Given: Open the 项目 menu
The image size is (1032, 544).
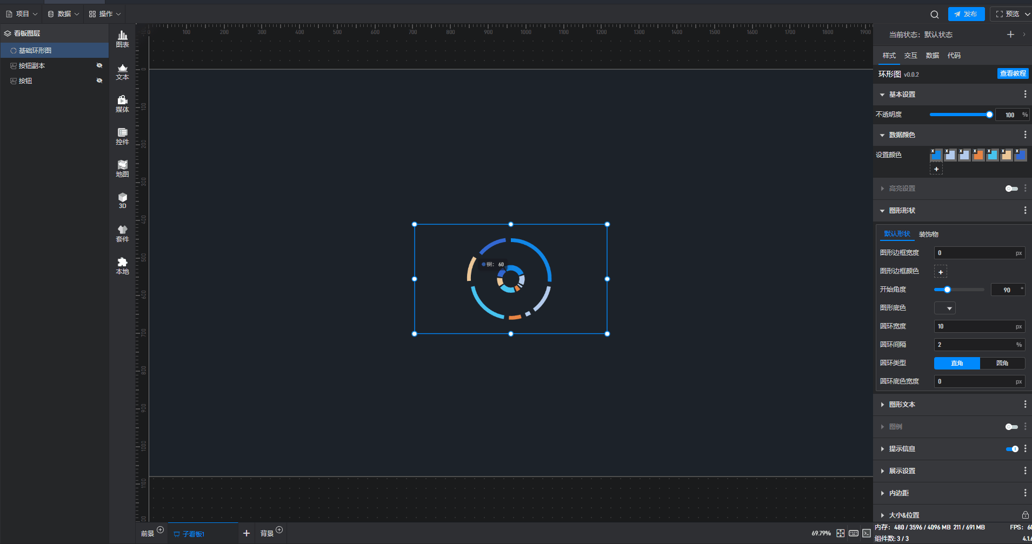Looking at the screenshot, I should 22,14.
